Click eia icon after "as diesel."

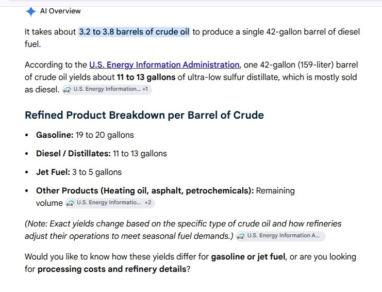[67, 90]
